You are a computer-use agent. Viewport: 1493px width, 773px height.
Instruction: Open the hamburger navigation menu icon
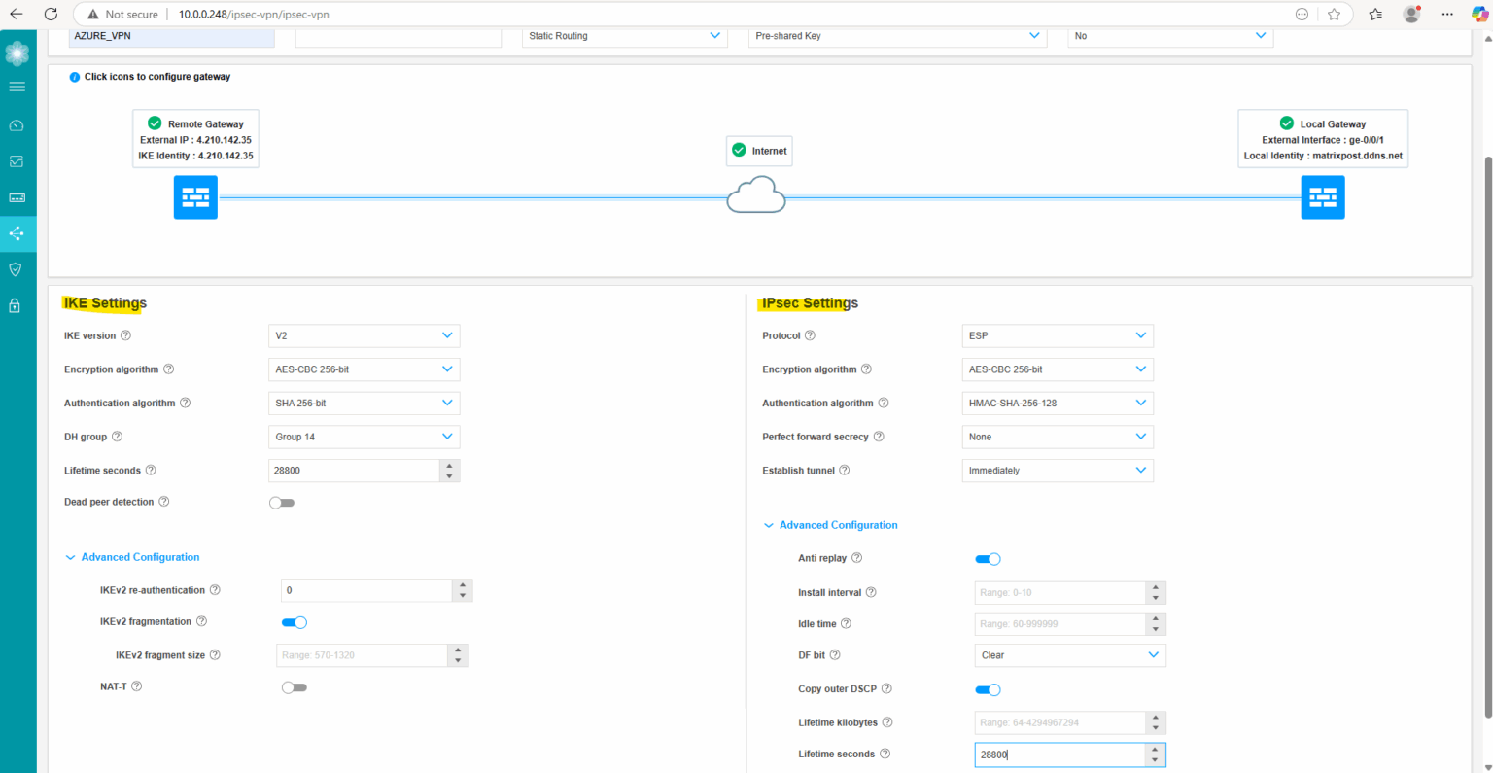pyautogui.click(x=17, y=86)
